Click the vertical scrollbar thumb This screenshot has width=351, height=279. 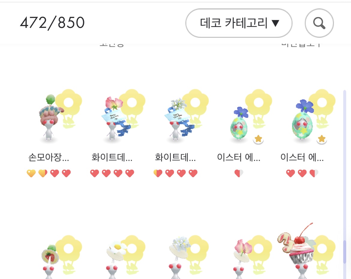point(345,251)
